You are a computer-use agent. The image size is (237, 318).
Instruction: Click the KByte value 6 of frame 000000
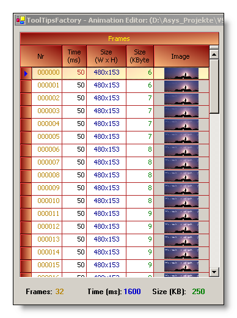pyautogui.click(x=150, y=72)
